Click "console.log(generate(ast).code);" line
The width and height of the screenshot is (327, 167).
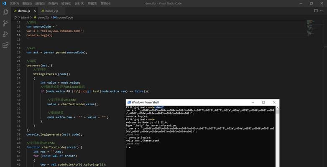click(x=54, y=134)
